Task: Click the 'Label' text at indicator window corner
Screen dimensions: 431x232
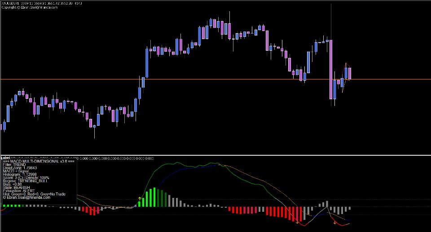Action: [5, 158]
